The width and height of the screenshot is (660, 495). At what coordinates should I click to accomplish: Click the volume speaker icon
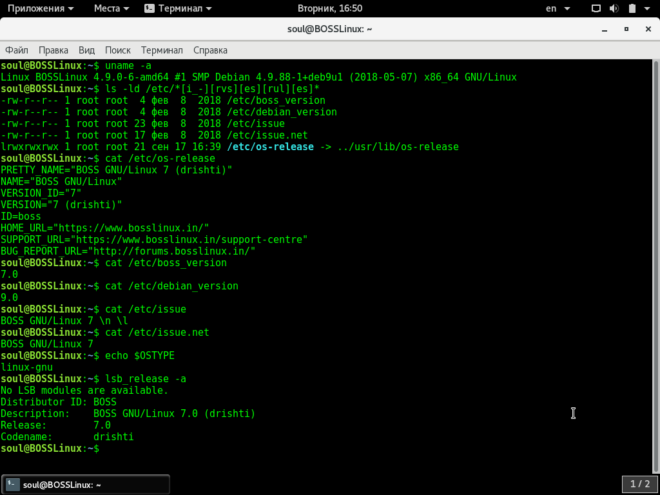(614, 8)
